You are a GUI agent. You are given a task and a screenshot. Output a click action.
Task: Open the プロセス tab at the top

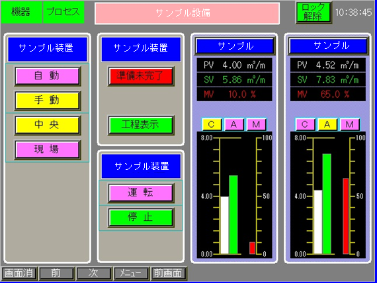point(63,12)
